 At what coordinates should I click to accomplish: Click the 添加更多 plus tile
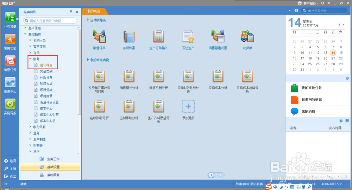(188, 106)
